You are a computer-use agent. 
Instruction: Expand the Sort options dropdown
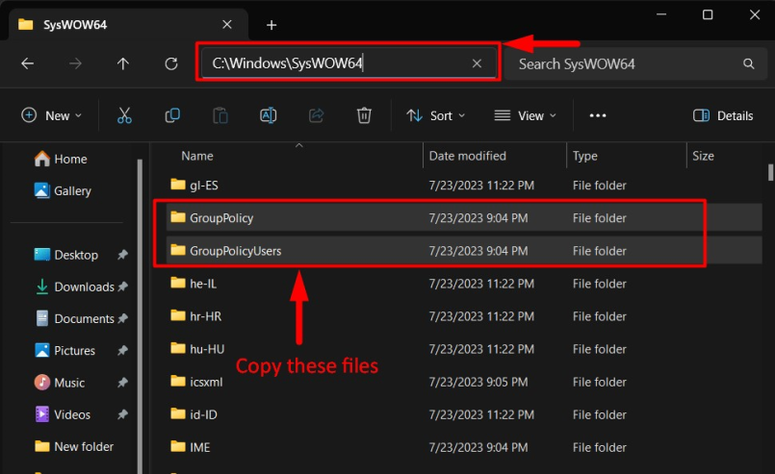(435, 115)
